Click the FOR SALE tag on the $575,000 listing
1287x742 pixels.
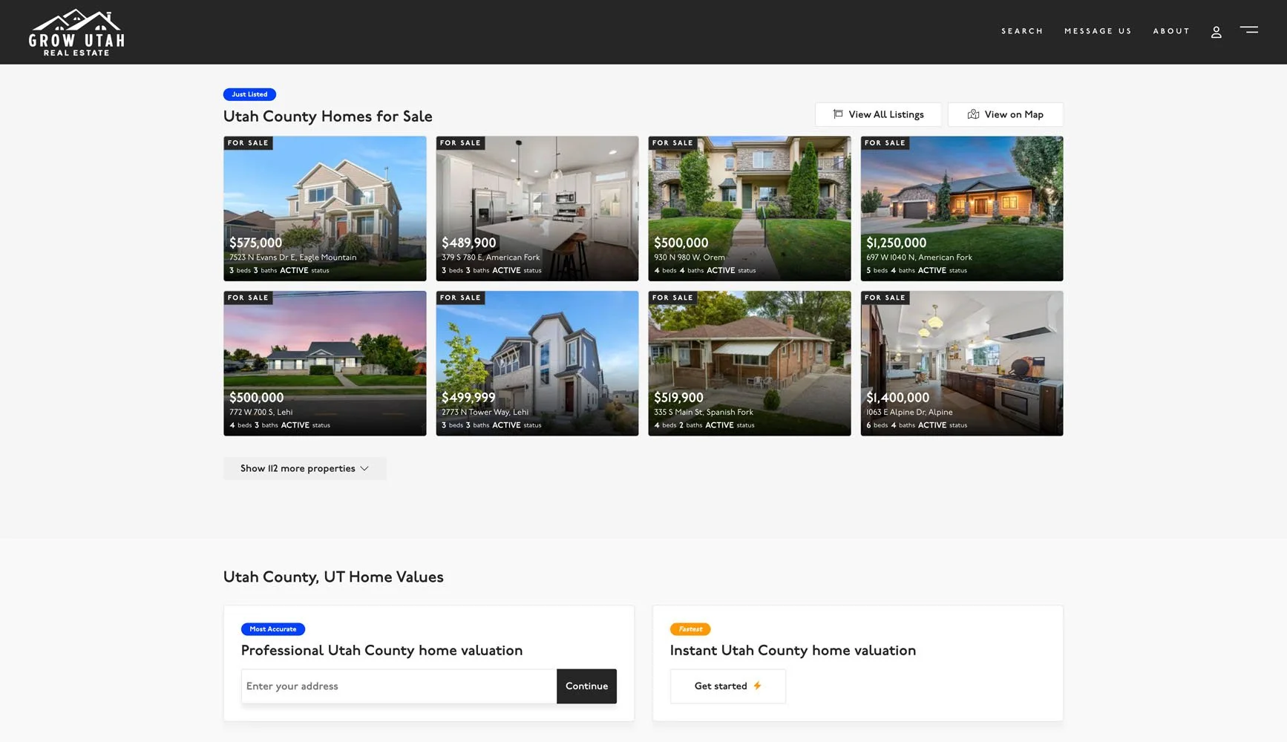248,143
